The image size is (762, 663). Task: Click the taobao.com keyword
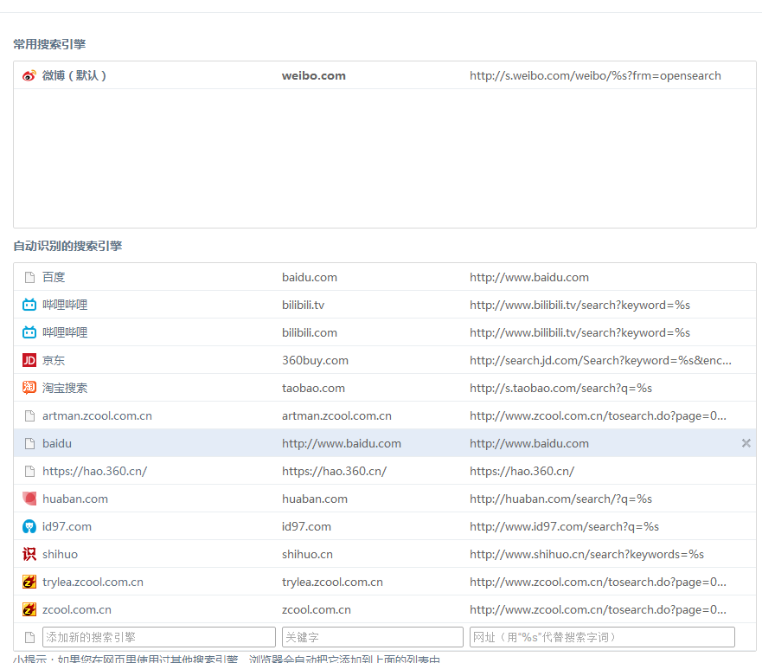pyautogui.click(x=313, y=388)
